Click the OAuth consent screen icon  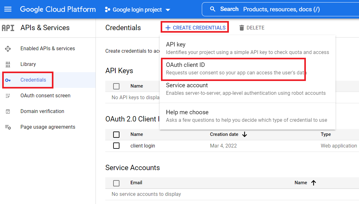pyautogui.click(x=8, y=96)
